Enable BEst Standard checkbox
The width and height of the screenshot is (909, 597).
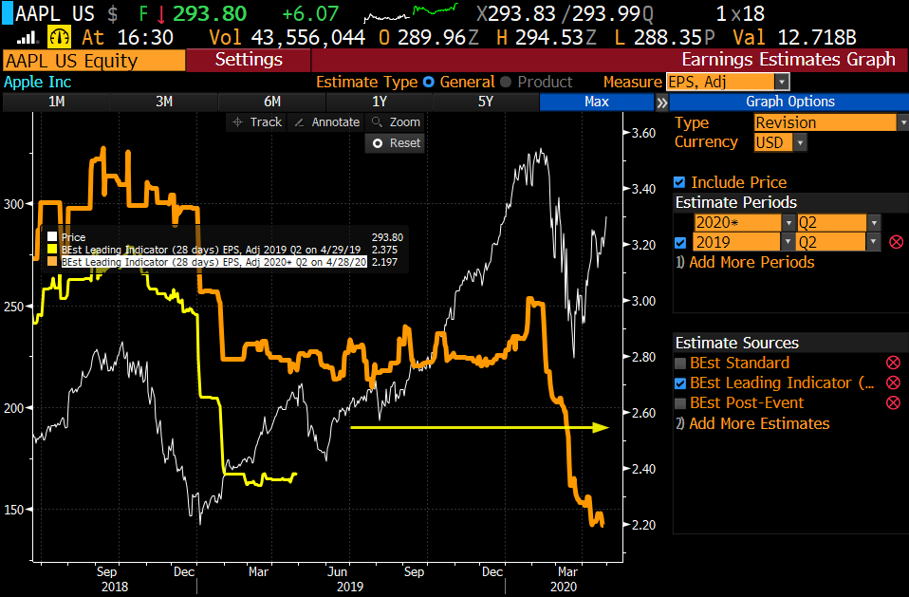click(680, 364)
